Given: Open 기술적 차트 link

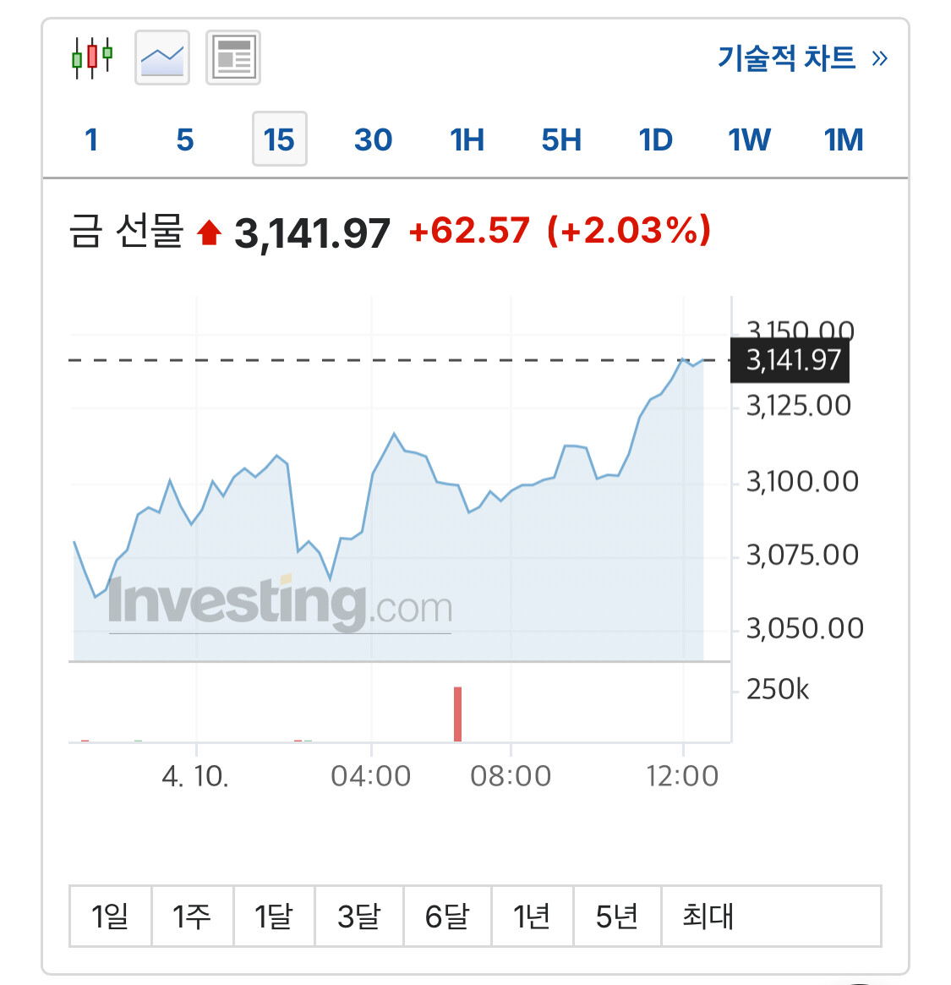Looking at the screenshot, I should (x=801, y=58).
